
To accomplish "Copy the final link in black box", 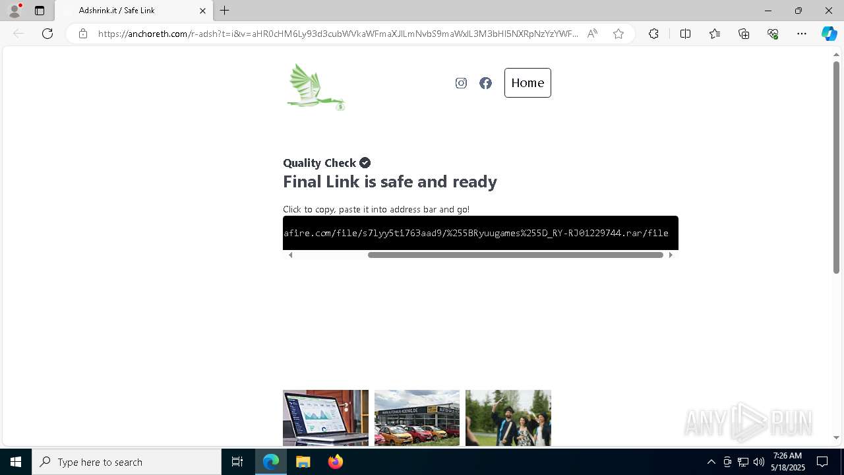I will (481, 233).
